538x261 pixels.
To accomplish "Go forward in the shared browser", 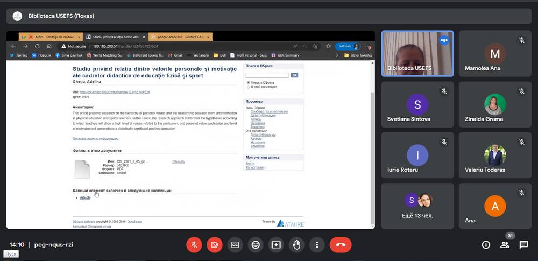I will (x=25, y=46).
